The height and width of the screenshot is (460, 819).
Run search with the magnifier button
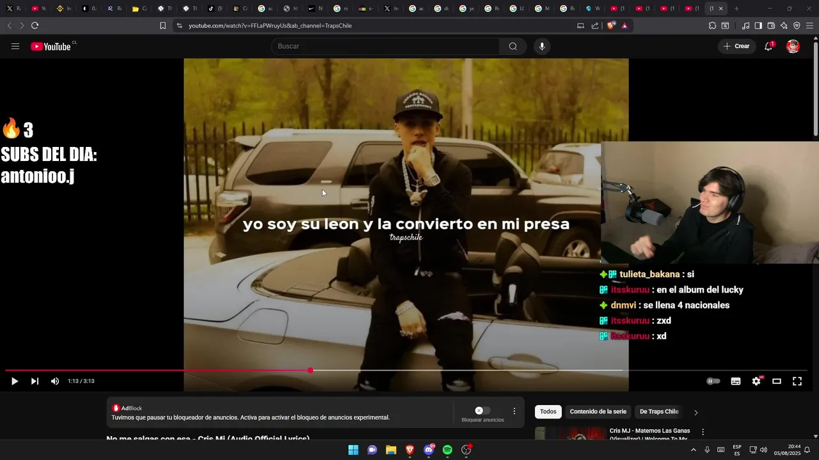(x=513, y=46)
